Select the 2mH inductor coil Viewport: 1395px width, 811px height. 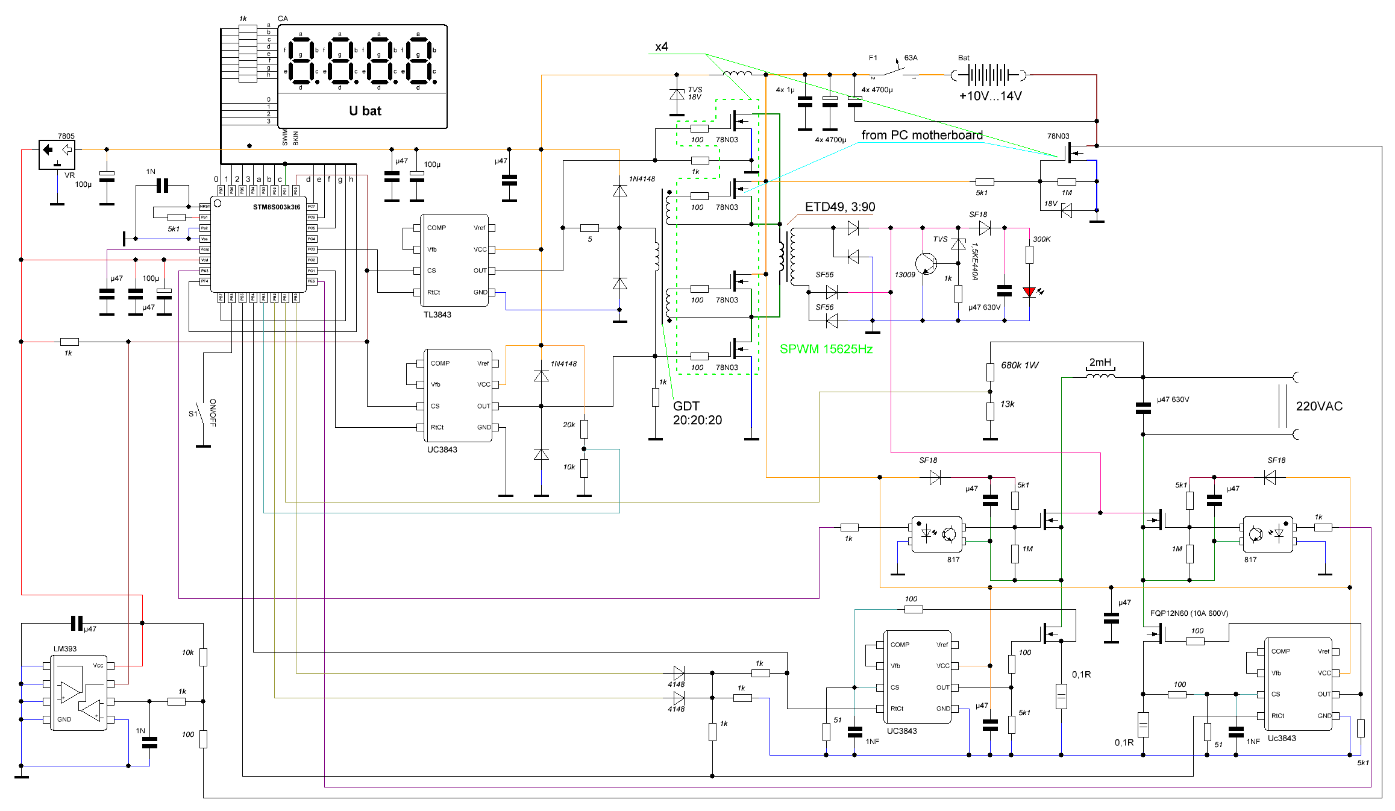[1100, 376]
